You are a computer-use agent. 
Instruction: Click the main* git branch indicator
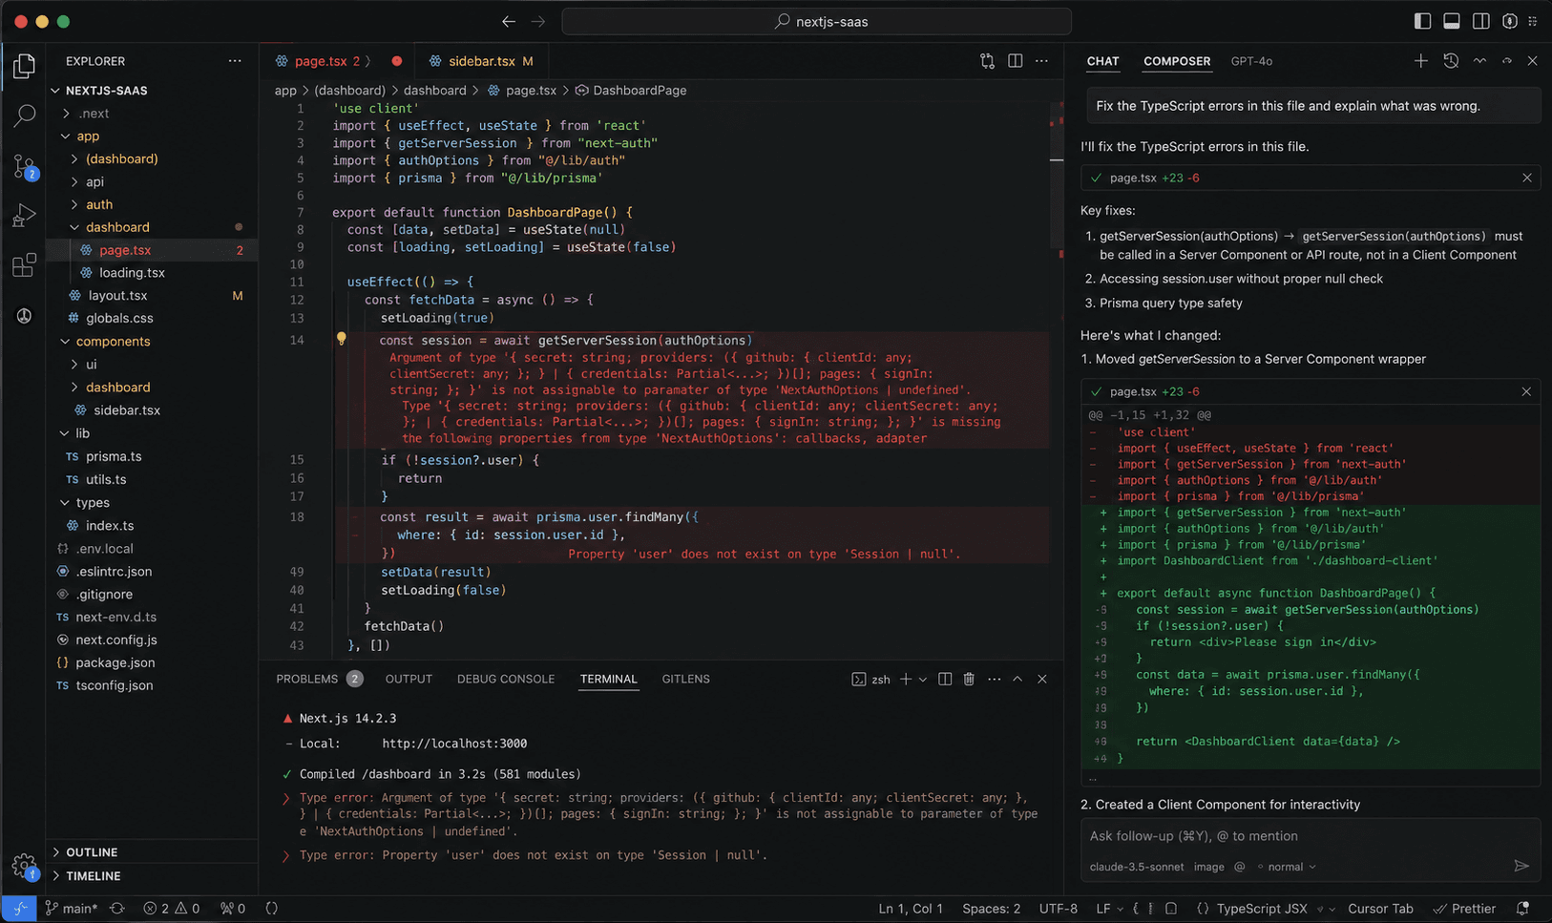tap(72, 909)
